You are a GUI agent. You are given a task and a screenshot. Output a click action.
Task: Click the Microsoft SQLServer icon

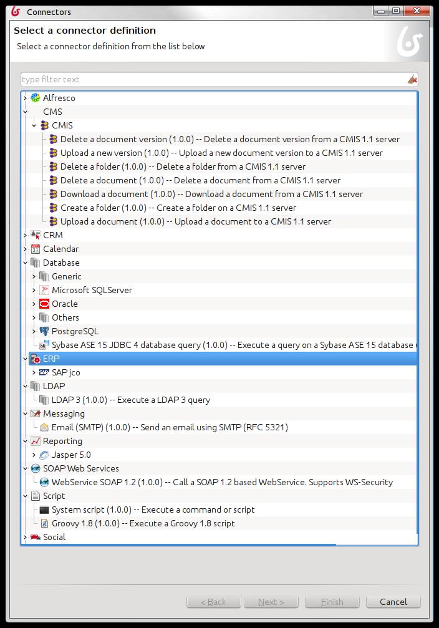44,290
